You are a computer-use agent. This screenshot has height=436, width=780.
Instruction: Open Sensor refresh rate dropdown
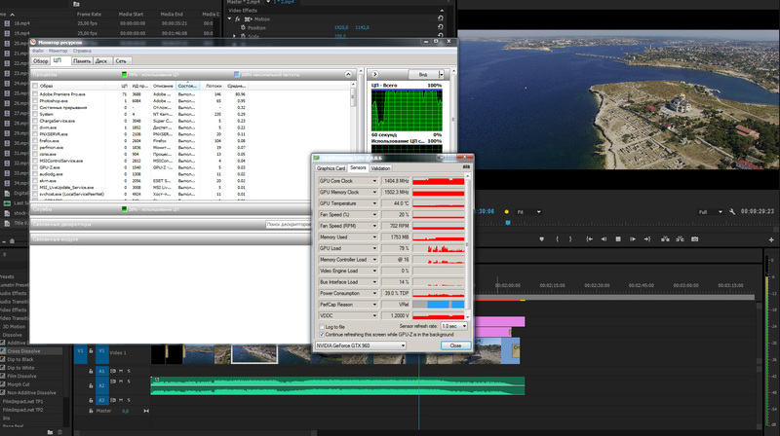(x=453, y=326)
